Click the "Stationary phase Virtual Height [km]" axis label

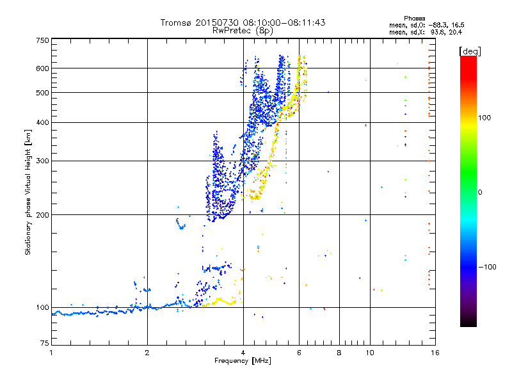point(28,192)
